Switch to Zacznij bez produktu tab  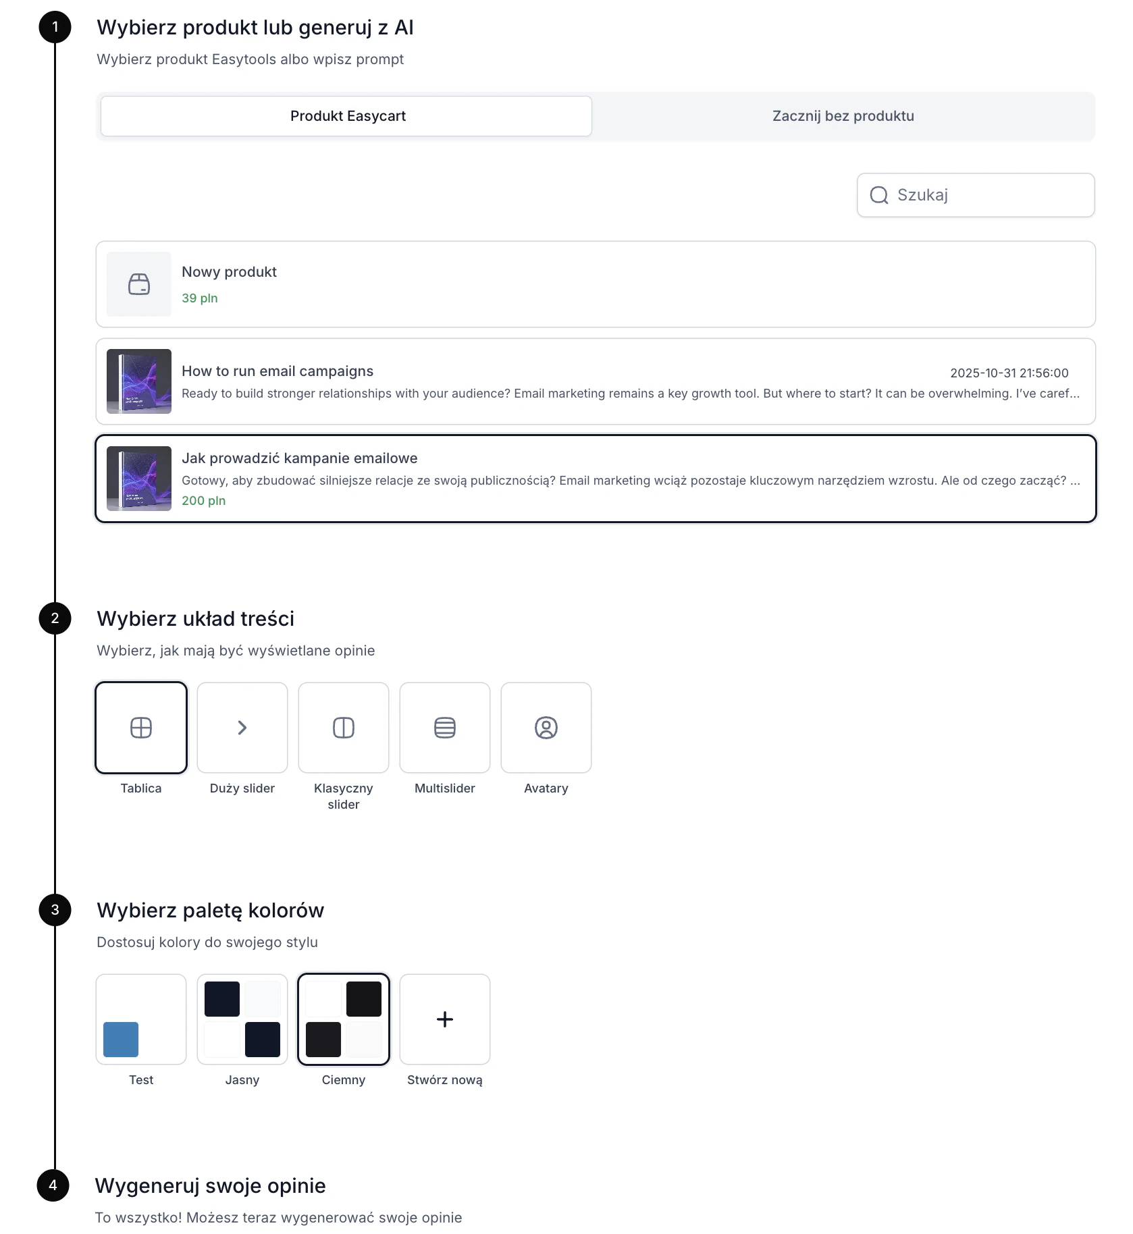[x=843, y=116]
